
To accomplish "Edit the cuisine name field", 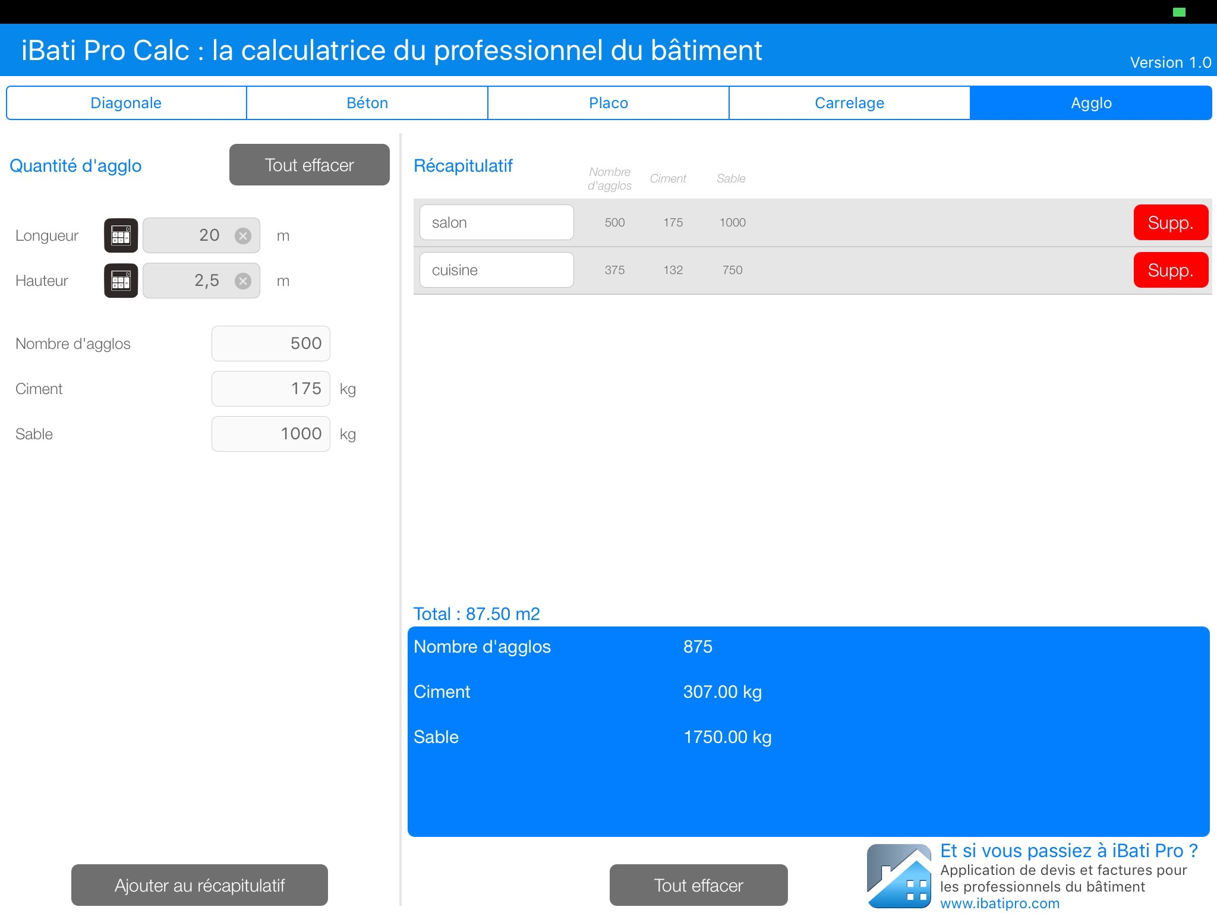I will pos(497,270).
